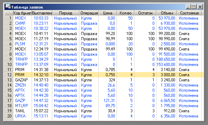
Task: Click price 0,750 cell
Action: click(x=110, y=75)
